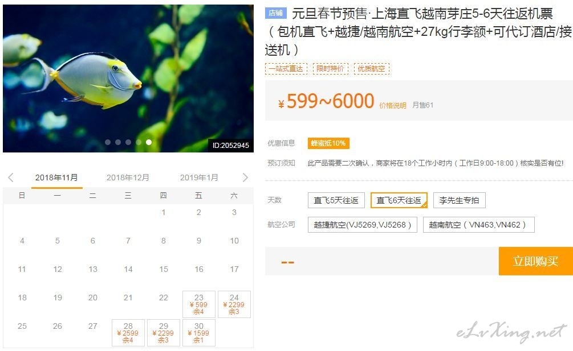573x351 pixels.
Task: Open the 价格说明 price explanation link
Action: click(x=392, y=105)
